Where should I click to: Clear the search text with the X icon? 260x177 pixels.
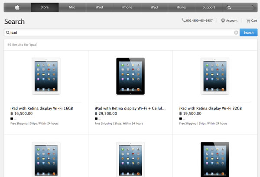click(236, 32)
